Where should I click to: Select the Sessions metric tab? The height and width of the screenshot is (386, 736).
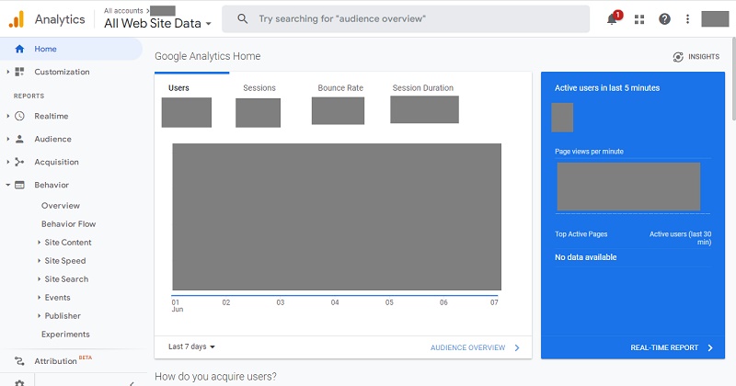point(259,99)
